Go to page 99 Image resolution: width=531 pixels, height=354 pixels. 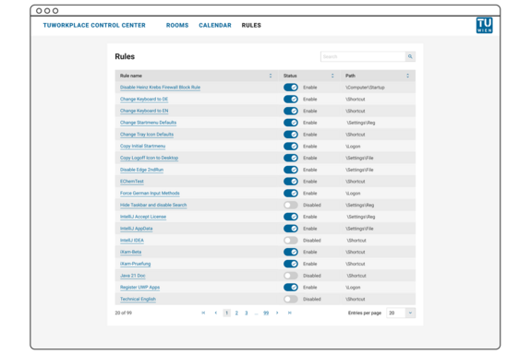click(266, 313)
